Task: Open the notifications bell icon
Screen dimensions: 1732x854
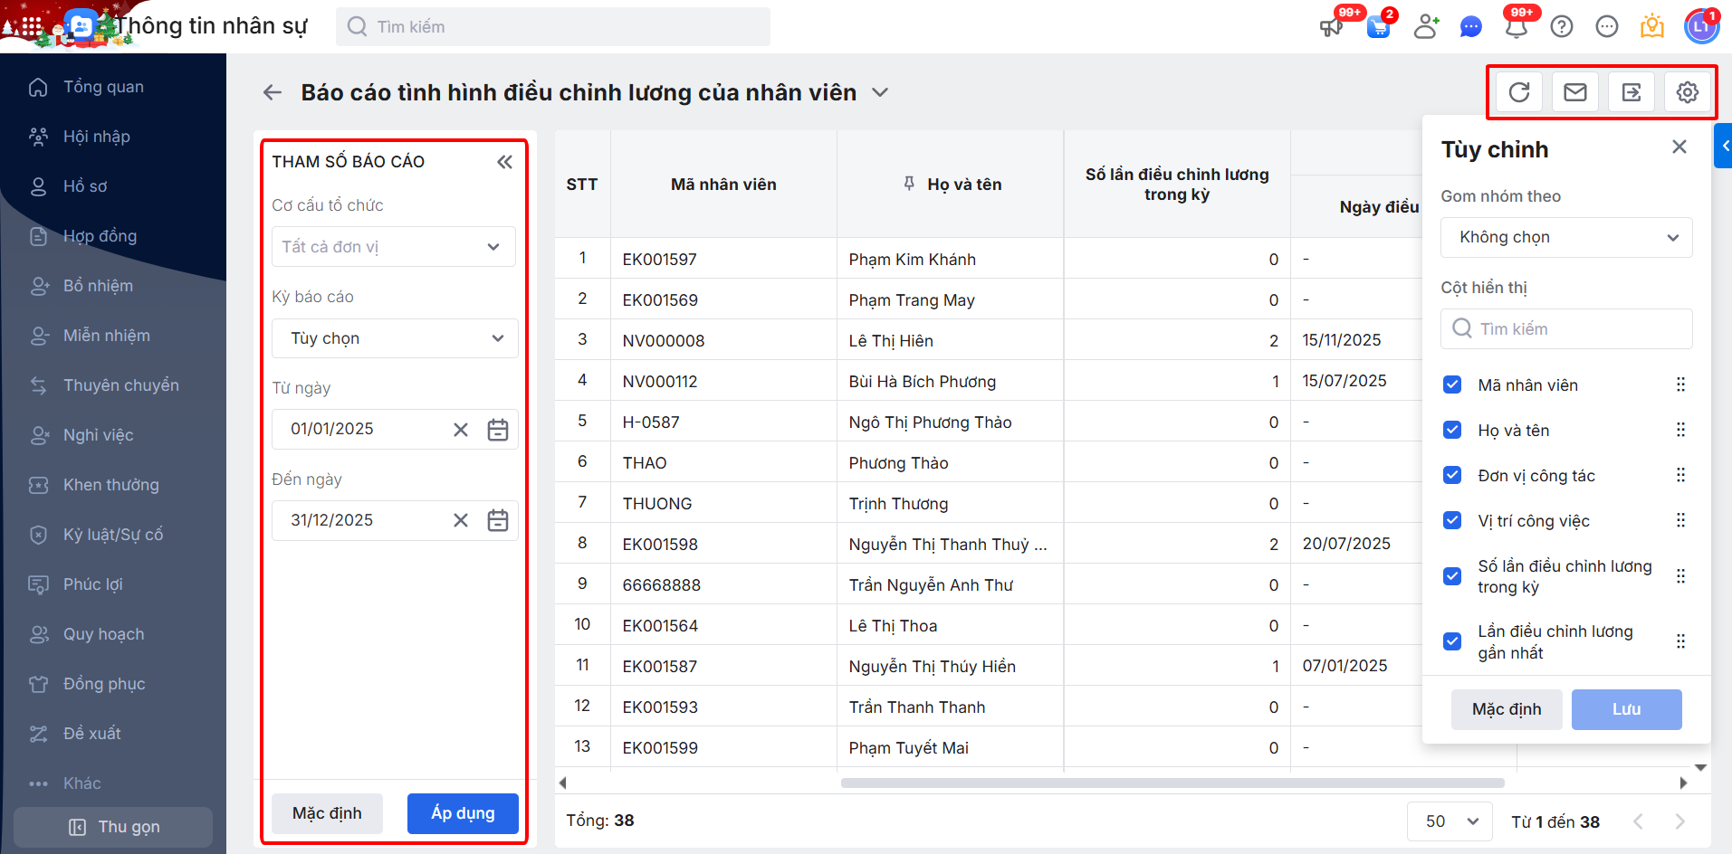Action: 1517,27
